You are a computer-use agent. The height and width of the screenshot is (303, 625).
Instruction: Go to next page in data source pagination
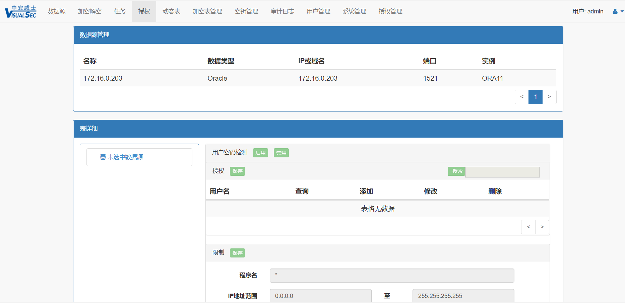click(549, 97)
